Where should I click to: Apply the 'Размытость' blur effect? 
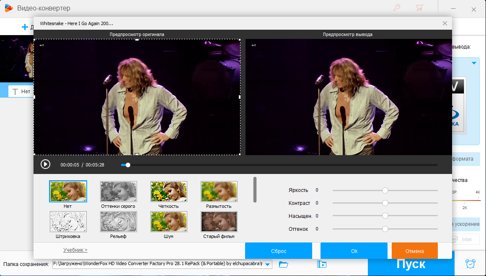click(219, 192)
